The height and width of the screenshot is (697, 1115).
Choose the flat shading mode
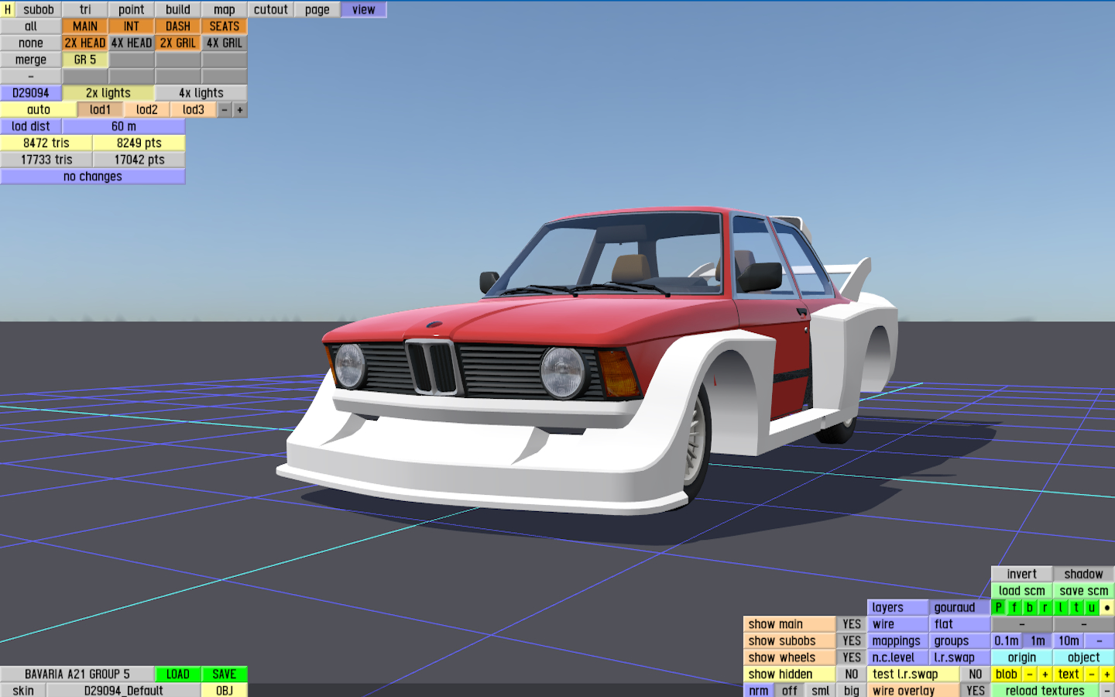(960, 624)
